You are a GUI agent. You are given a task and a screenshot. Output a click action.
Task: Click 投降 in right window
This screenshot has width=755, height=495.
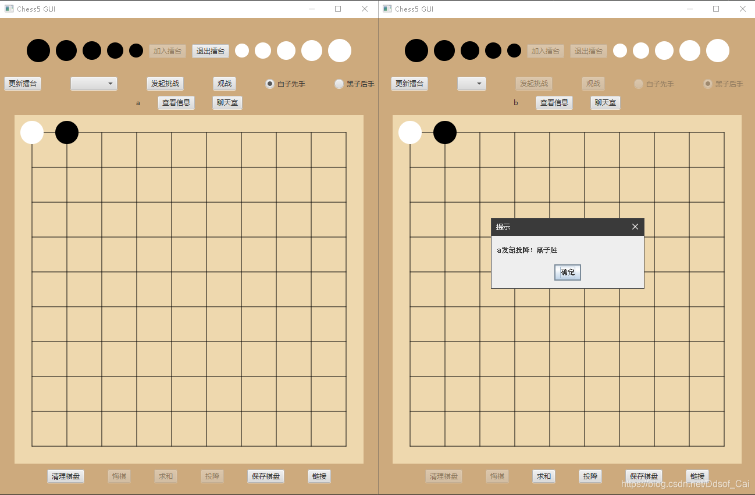tap(590, 476)
